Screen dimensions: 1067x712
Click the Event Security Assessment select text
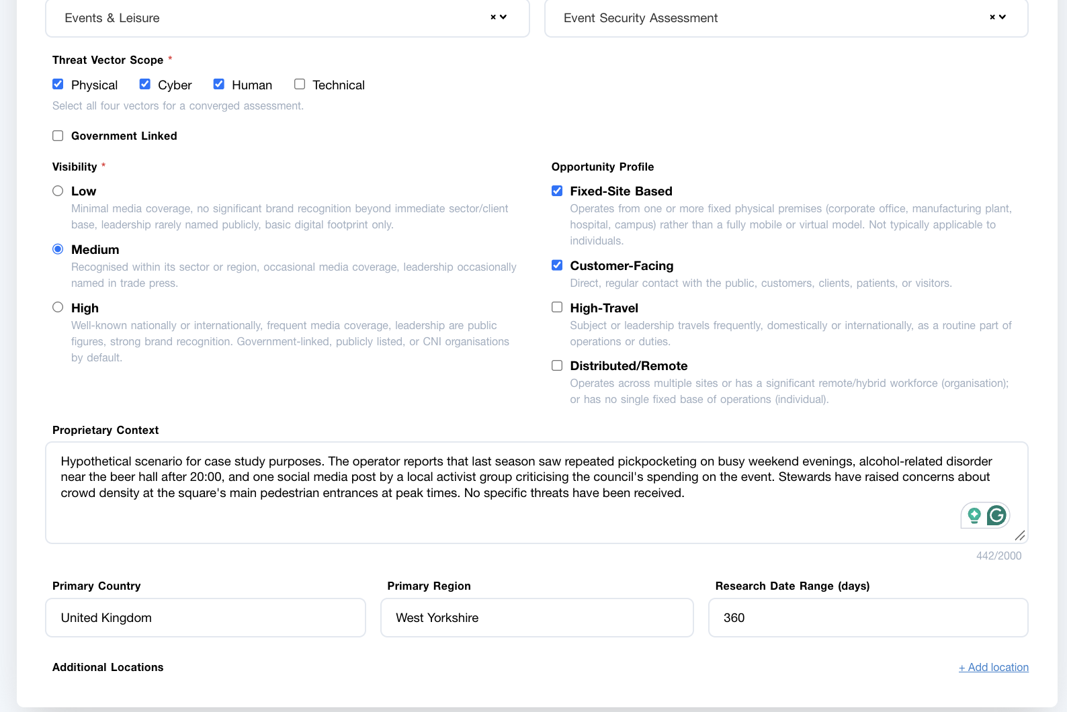pos(640,18)
